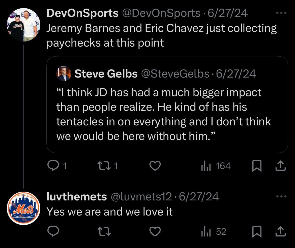295x248 pixels.
Task: Select the 6/27/24 timestamp on DevOnSports' tweet
Action: 227,13
